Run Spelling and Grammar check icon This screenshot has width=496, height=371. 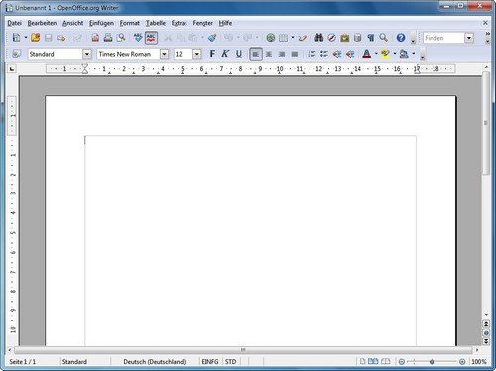click(138, 38)
